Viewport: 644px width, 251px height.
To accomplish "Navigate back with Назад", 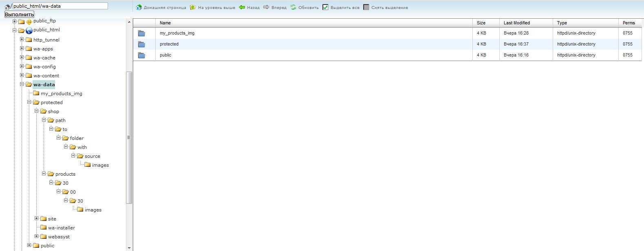I will tap(249, 7).
